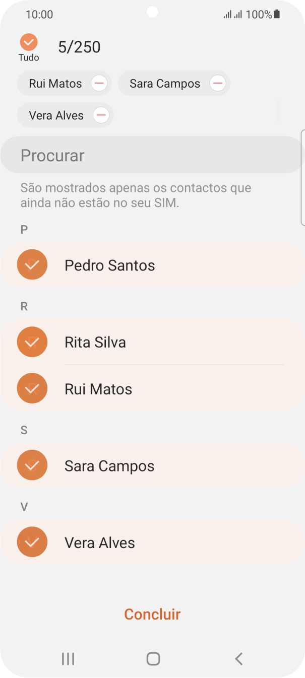Select the contact name Pedro Santos
Viewport: 305px width, 678px height.
click(109, 265)
